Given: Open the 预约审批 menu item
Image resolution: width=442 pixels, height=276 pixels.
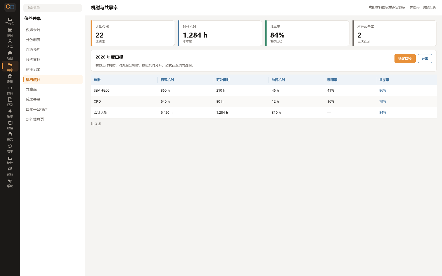Looking at the screenshot, I should pos(52,60).
